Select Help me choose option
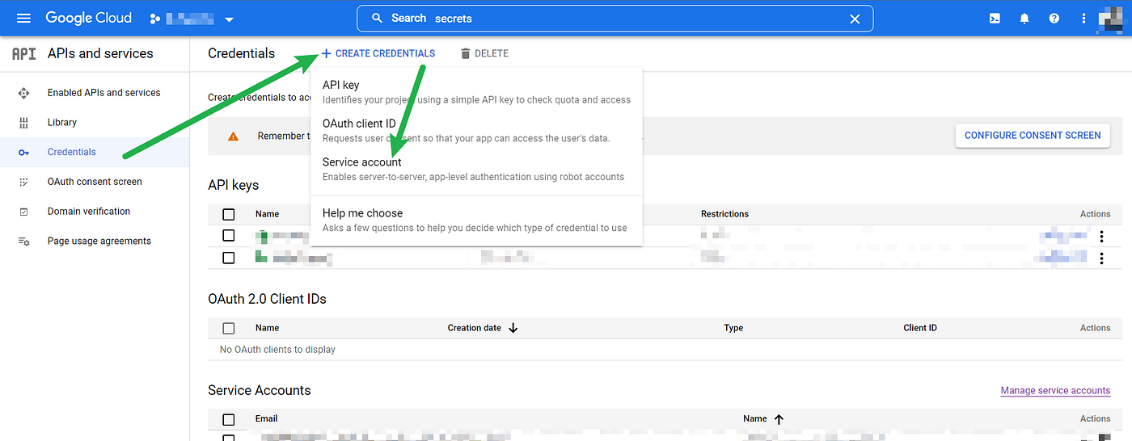The width and height of the screenshot is (1132, 441). point(476,220)
